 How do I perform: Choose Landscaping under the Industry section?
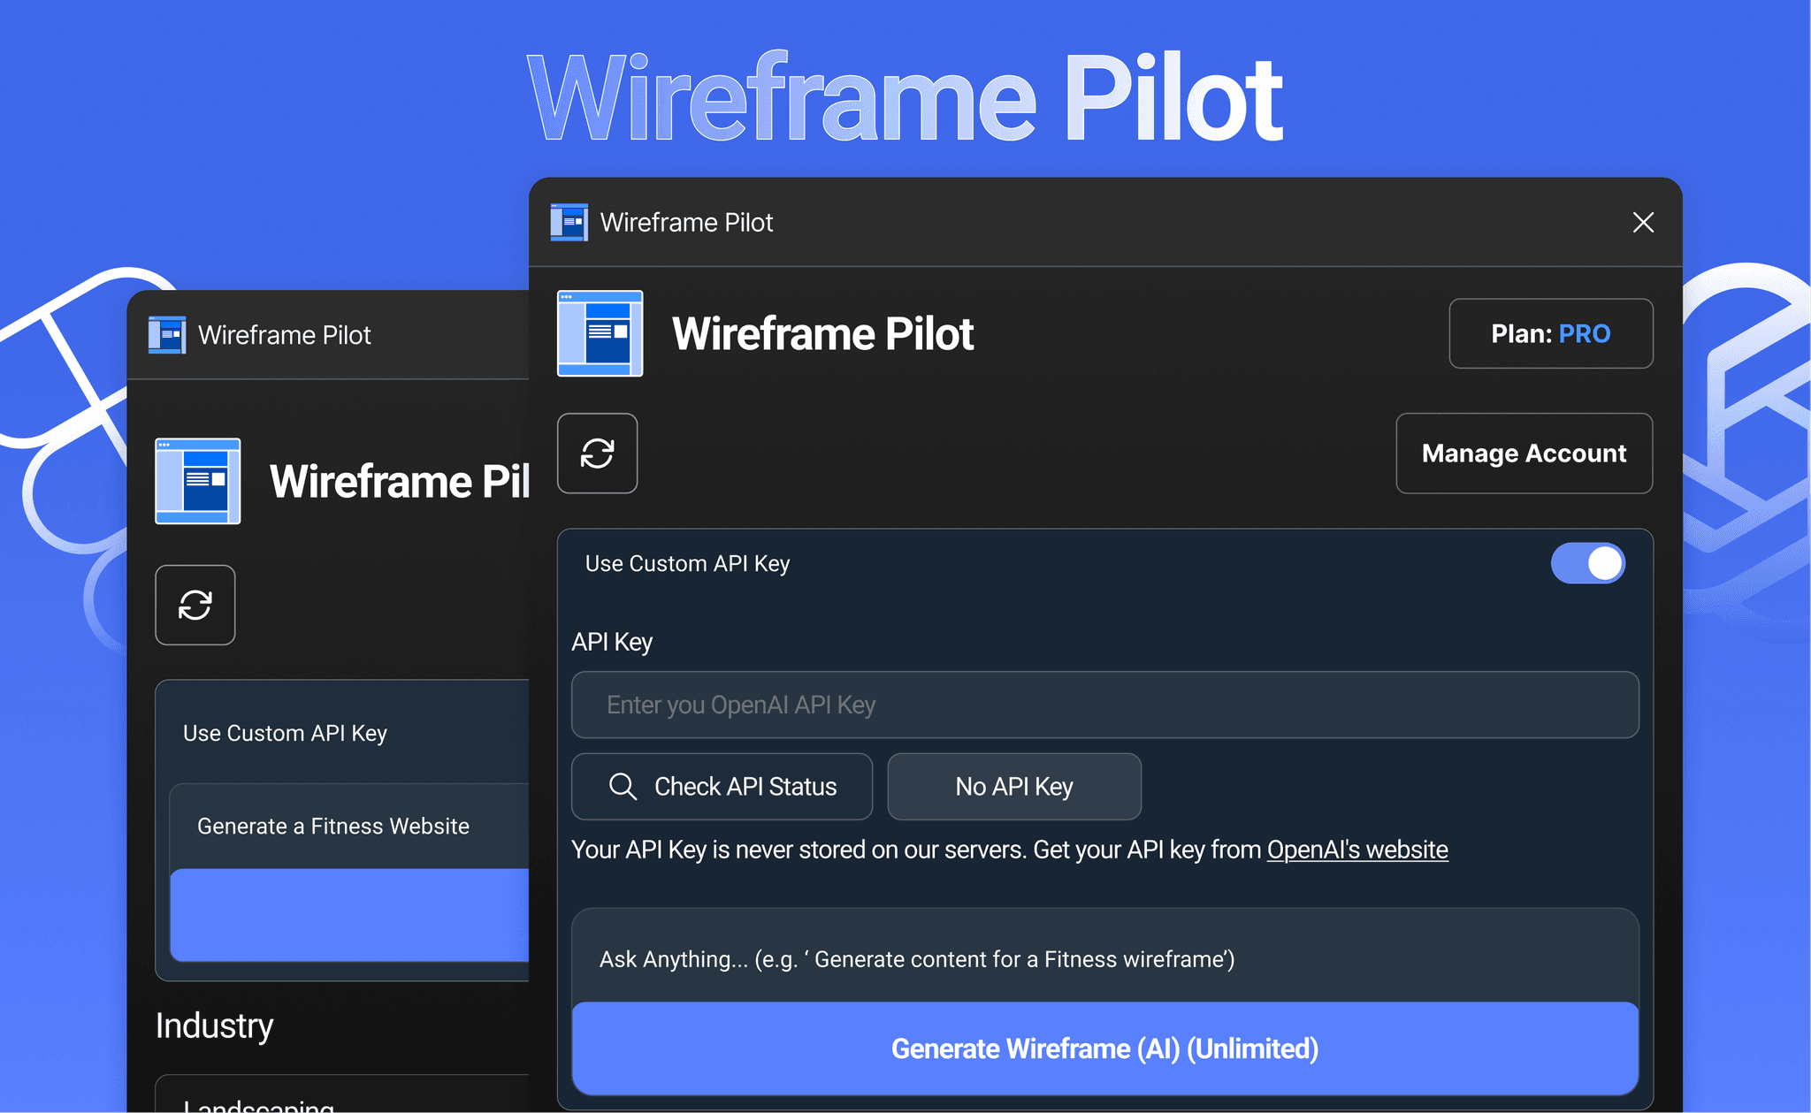click(256, 1103)
